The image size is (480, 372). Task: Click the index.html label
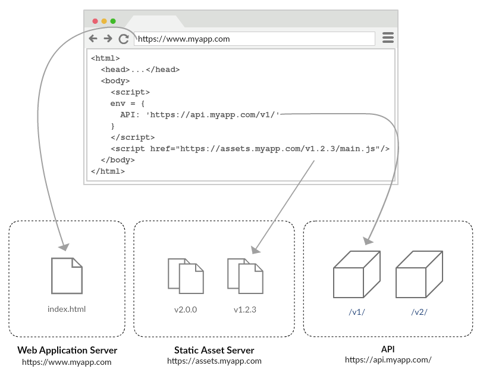67,309
